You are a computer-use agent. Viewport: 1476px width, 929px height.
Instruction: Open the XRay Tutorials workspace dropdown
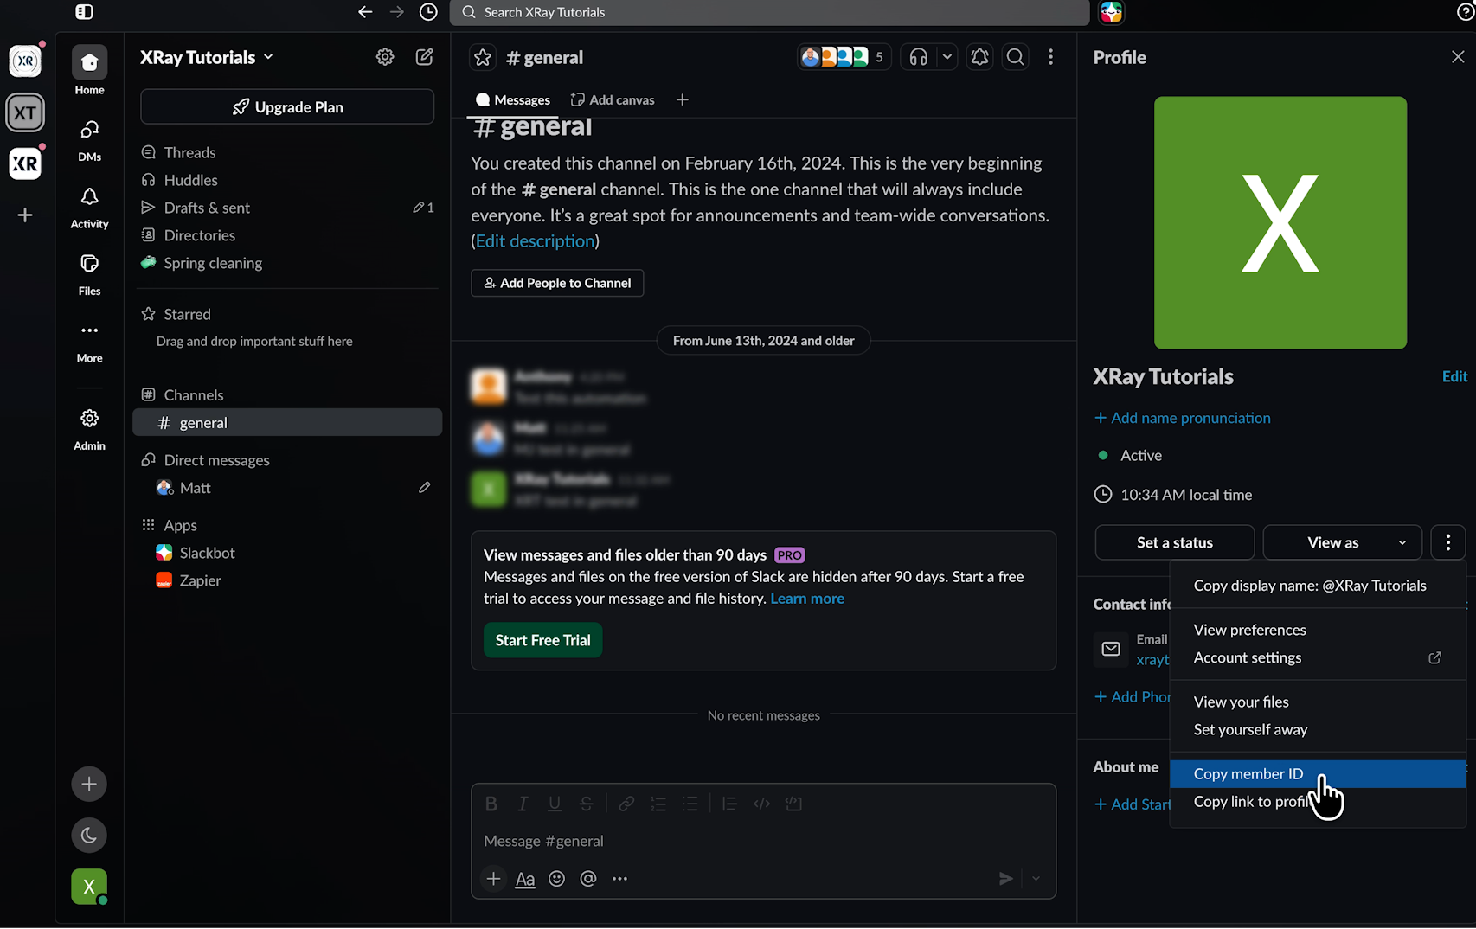207,57
